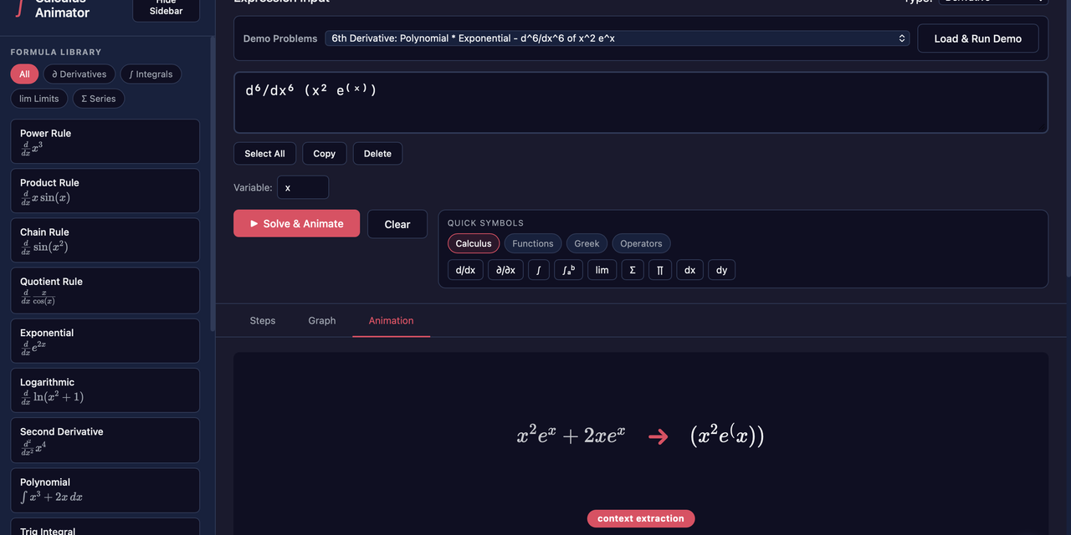Filter formula library by Integrals

point(151,74)
